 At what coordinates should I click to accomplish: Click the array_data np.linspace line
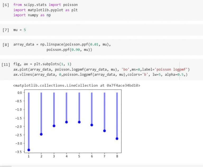click(62, 44)
